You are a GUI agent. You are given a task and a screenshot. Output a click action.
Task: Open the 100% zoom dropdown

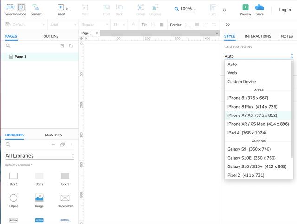[x=187, y=9]
